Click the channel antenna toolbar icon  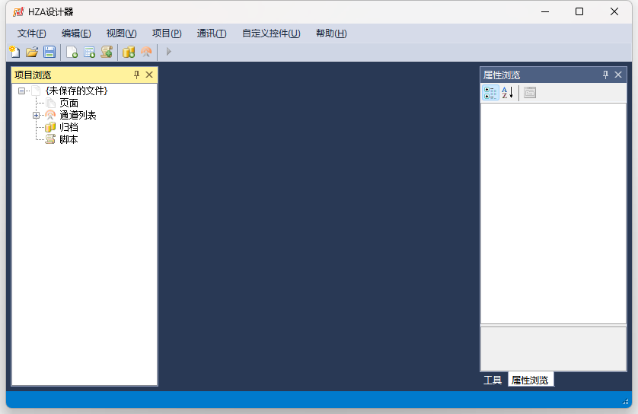coord(146,52)
